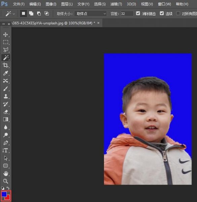This screenshot has height=202, width=197.
Task: Select the Blur tool
Action: point(5,127)
